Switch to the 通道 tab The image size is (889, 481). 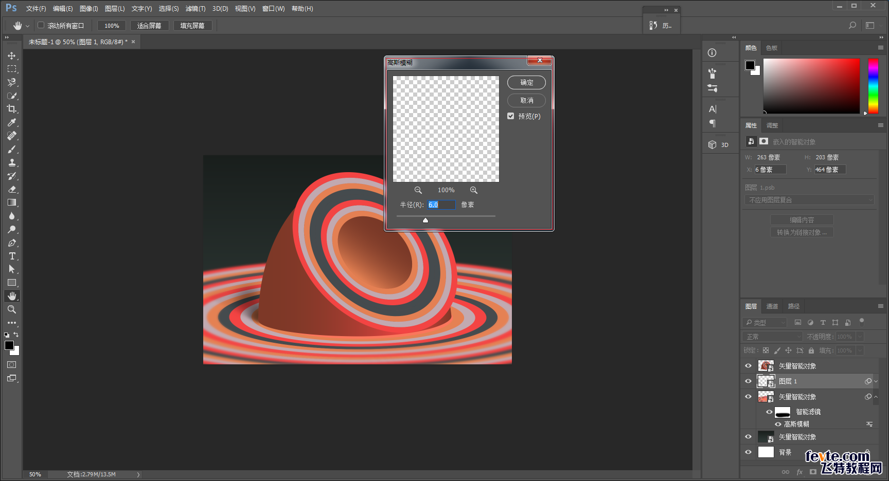pos(772,306)
